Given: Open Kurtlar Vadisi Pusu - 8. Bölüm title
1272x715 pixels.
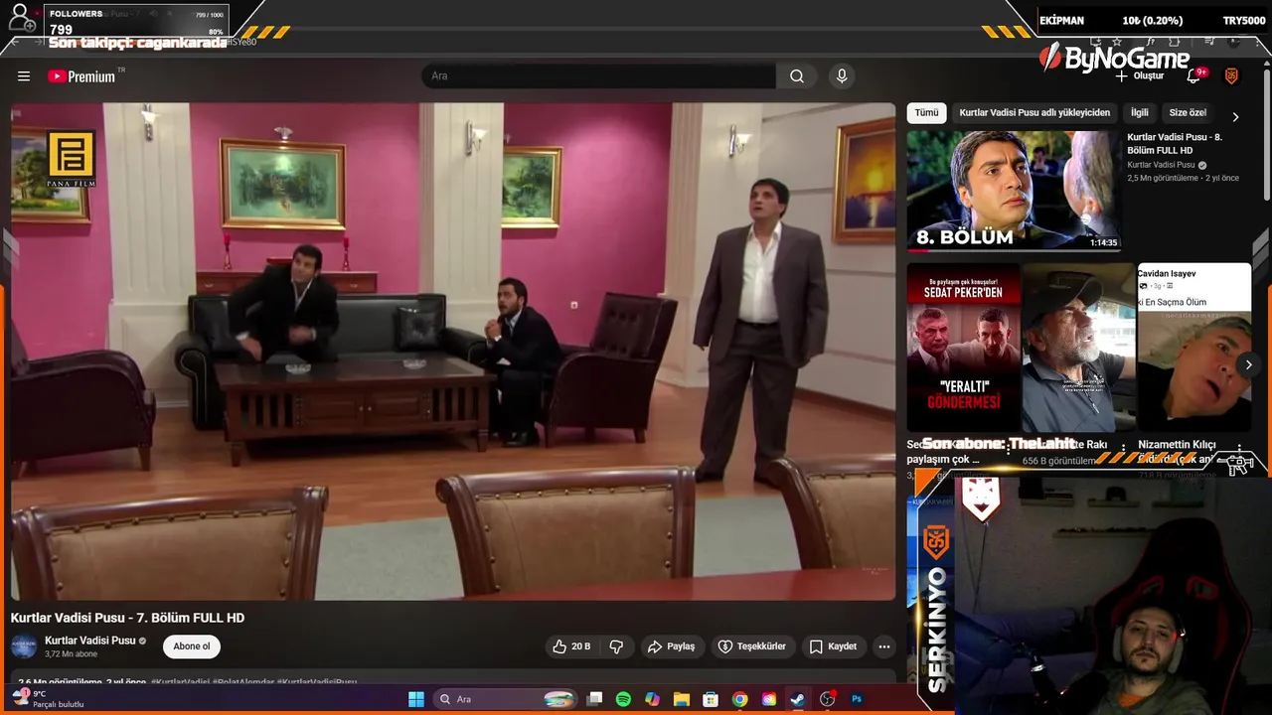Looking at the screenshot, I should (1176, 144).
